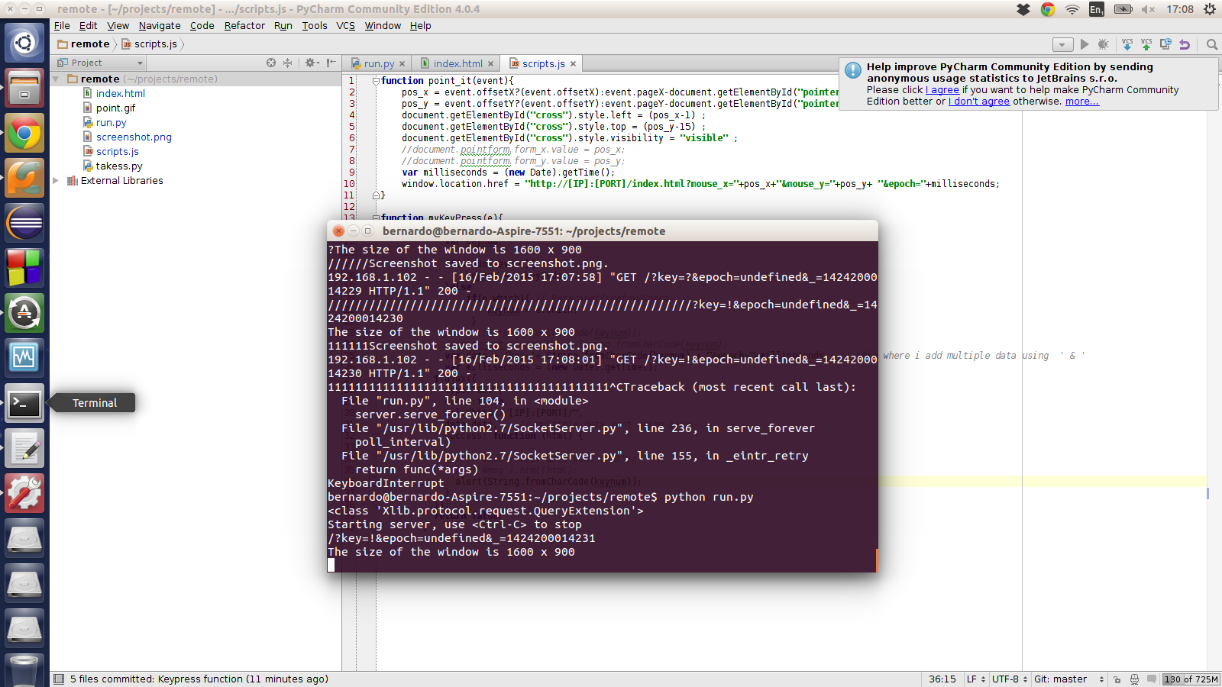Select takess.py in the project tree
1222x687 pixels.
coord(118,166)
